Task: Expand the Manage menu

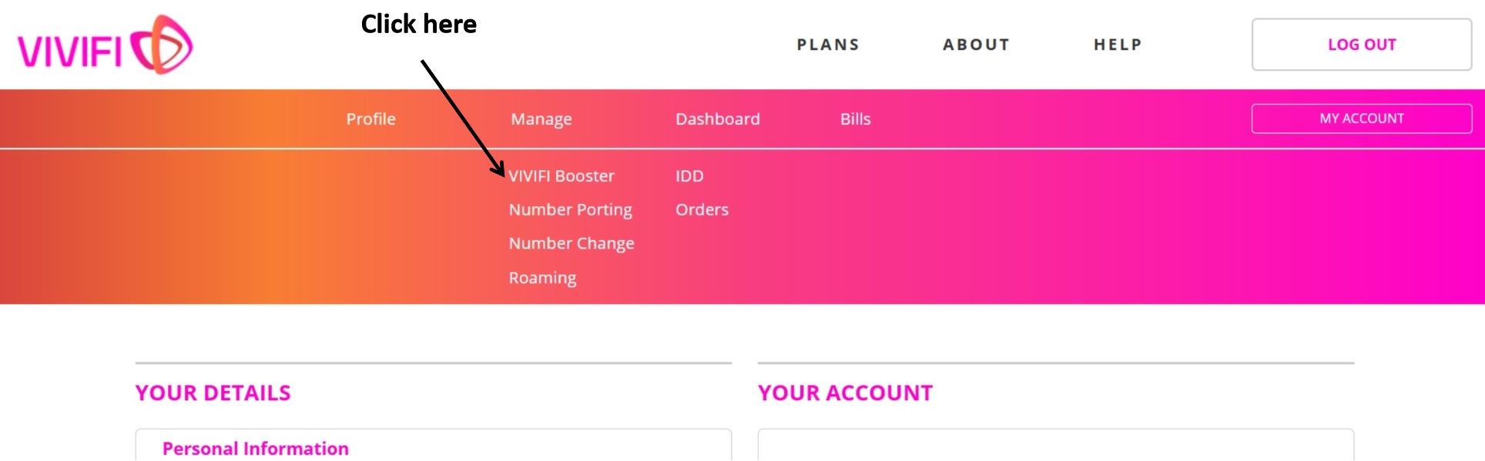Action: click(x=541, y=119)
